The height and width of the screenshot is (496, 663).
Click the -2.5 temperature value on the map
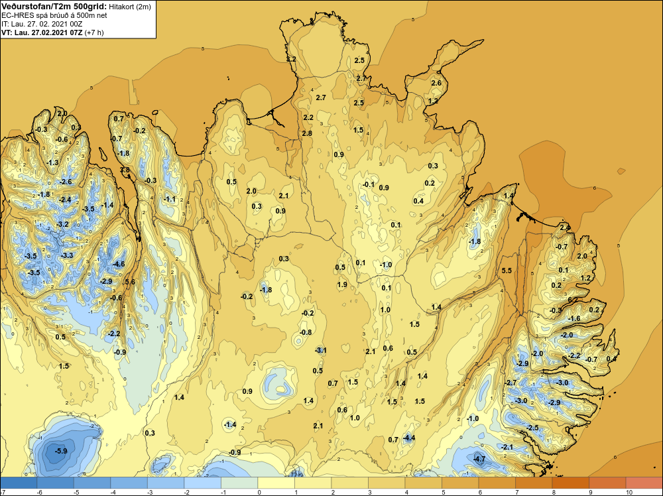coord(533,428)
